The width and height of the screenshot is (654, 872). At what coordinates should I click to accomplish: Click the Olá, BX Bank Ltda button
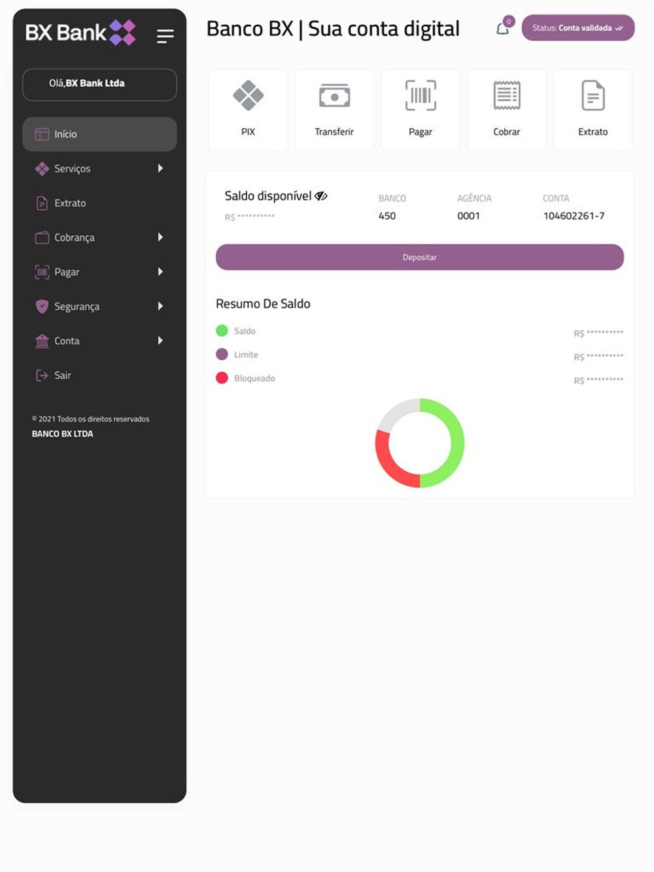(99, 84)
